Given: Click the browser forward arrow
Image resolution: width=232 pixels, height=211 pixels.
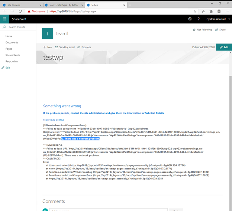Looking at the screenshot, I should (13, 11).
